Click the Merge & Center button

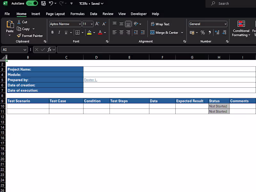coord(166,32)
